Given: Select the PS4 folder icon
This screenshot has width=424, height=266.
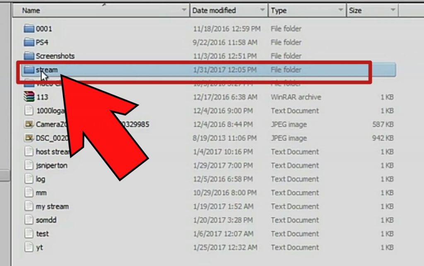Looking at the screenshot, I should (x=29, y=43).
